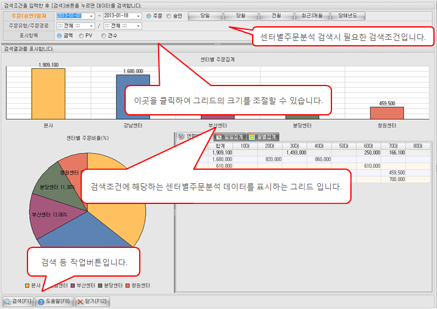The height and width of the screenshot is (309, 437).
Task: Open help with the 도움말[F8] button
Action: [54, 302]
